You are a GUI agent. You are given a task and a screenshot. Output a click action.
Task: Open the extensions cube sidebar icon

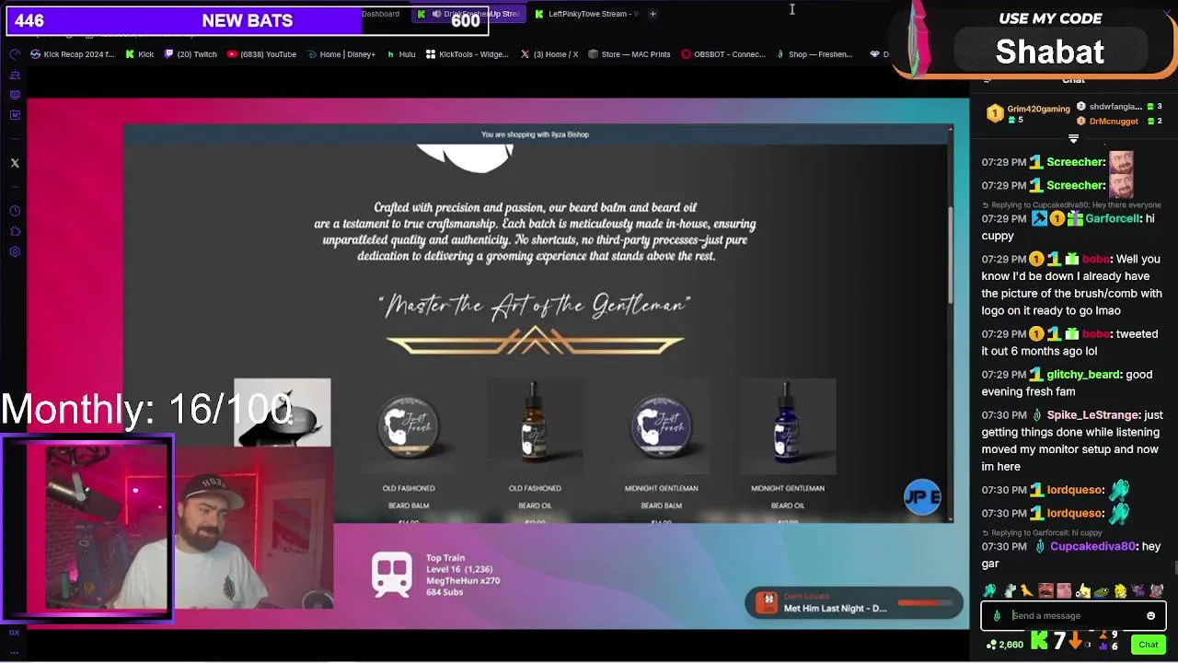[15, 231]
